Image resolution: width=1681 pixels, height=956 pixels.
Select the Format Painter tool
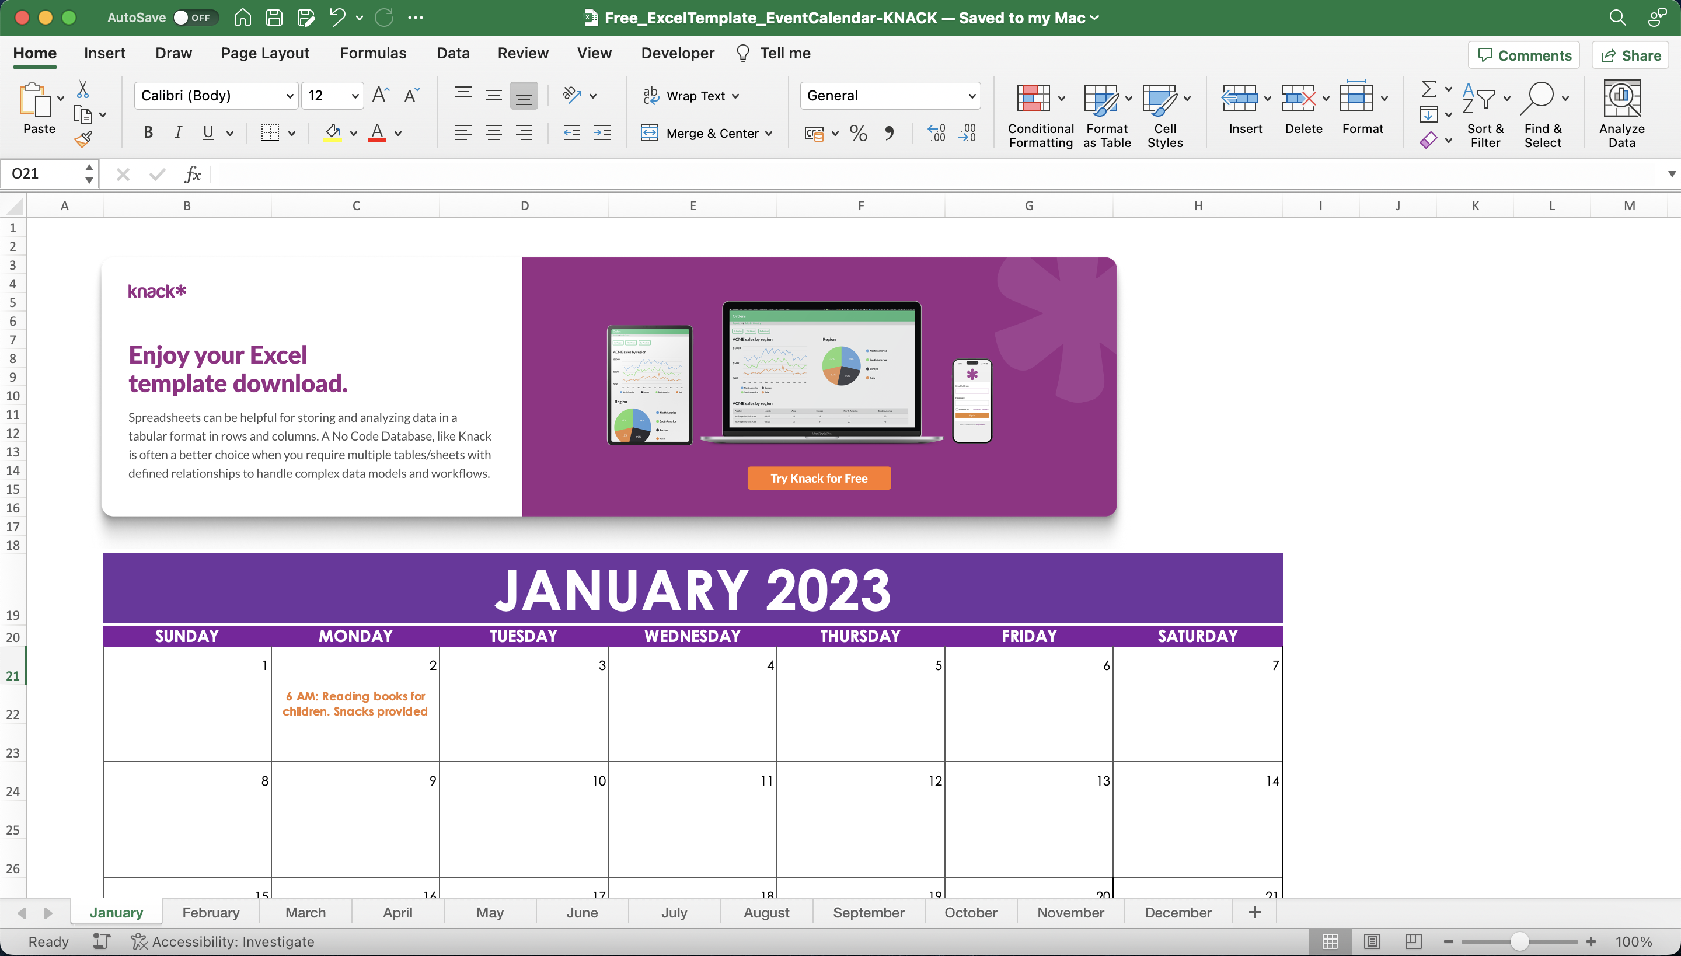point(84,138)
